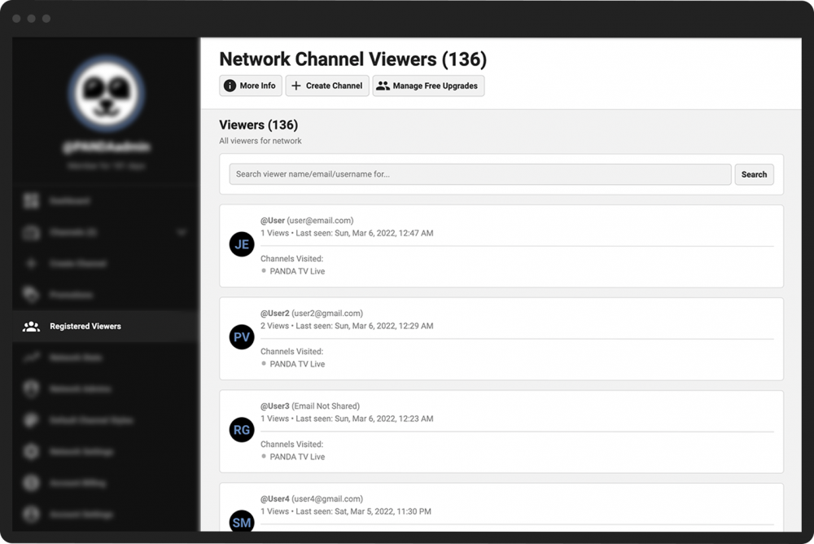Click @User2's PV avatar

(x=242, y=336)
